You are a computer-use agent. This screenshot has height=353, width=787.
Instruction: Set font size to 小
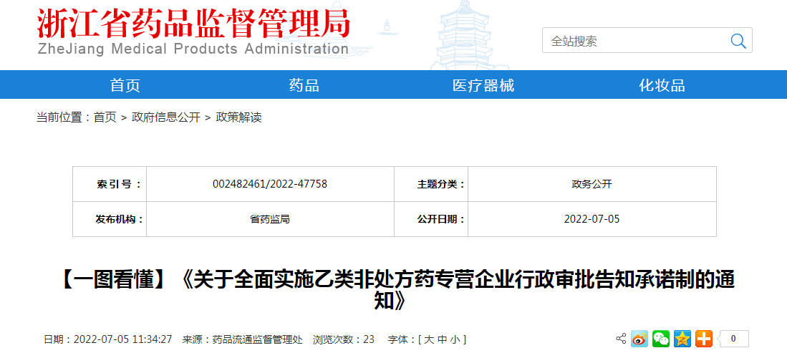tap(455, 340)
